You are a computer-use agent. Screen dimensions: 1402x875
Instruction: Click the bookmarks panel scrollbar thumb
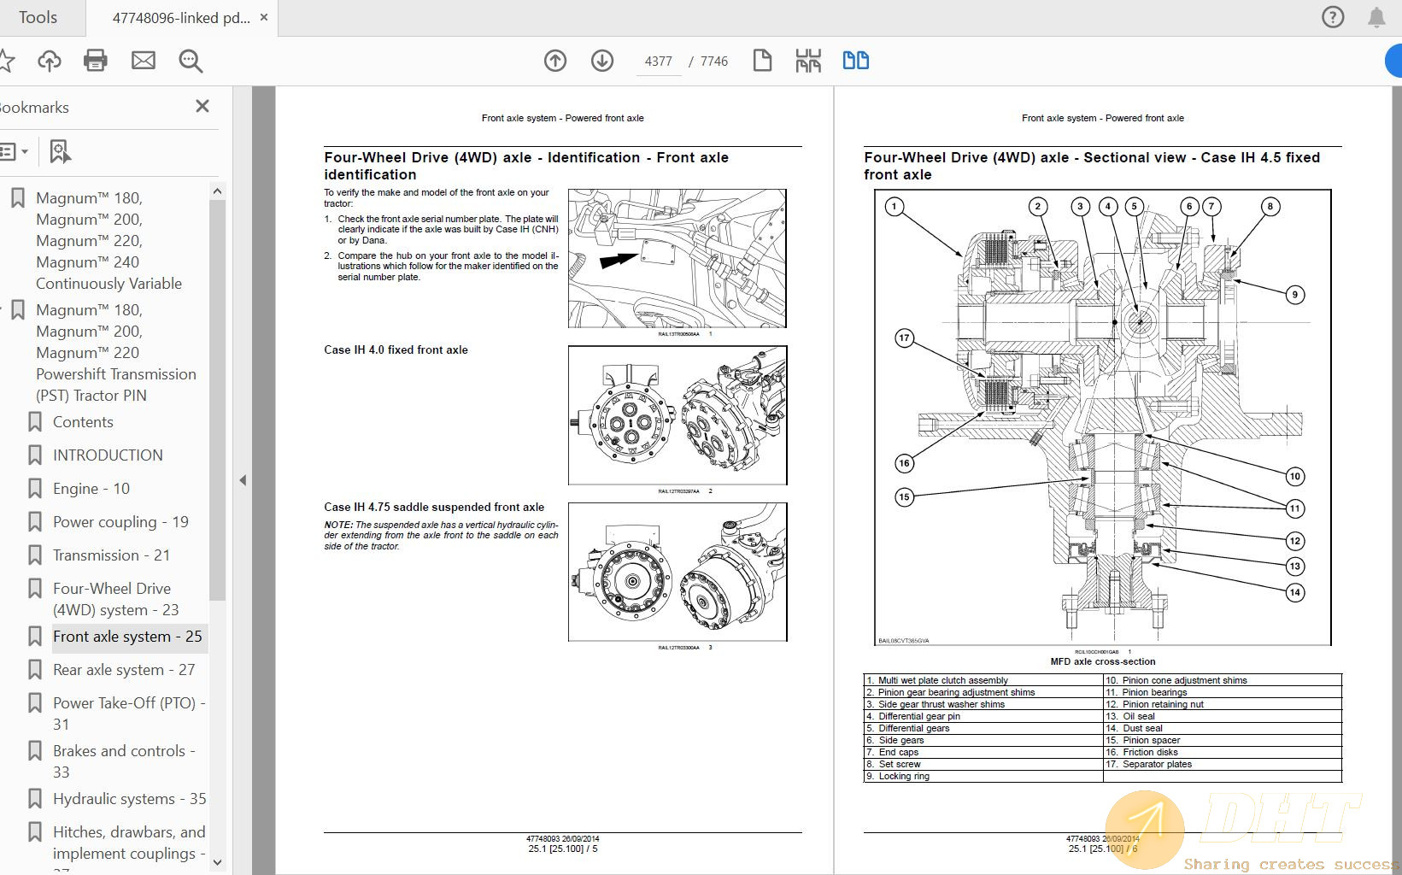(217, 400)
